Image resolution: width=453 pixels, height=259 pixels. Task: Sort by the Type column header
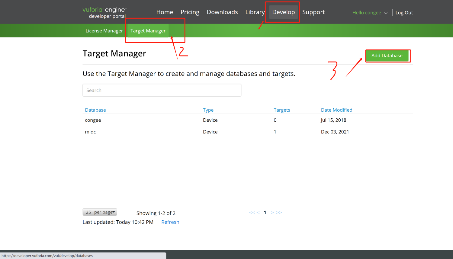click(208, 110)
